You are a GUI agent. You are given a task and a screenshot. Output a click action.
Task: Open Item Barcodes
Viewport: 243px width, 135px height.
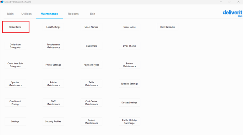pos(167,27)
